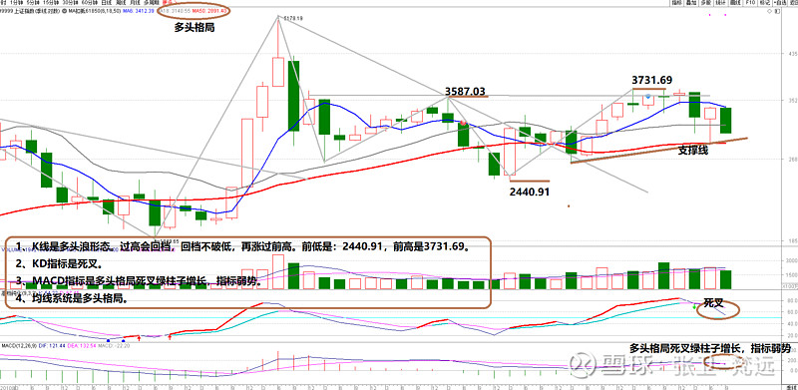Open the 多周期 view tab

[152, 3]
